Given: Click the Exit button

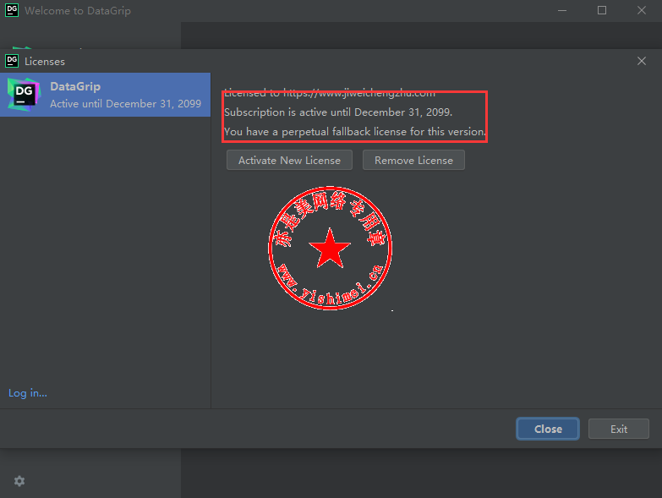Looking at the screenshot, I should [619, 429].
